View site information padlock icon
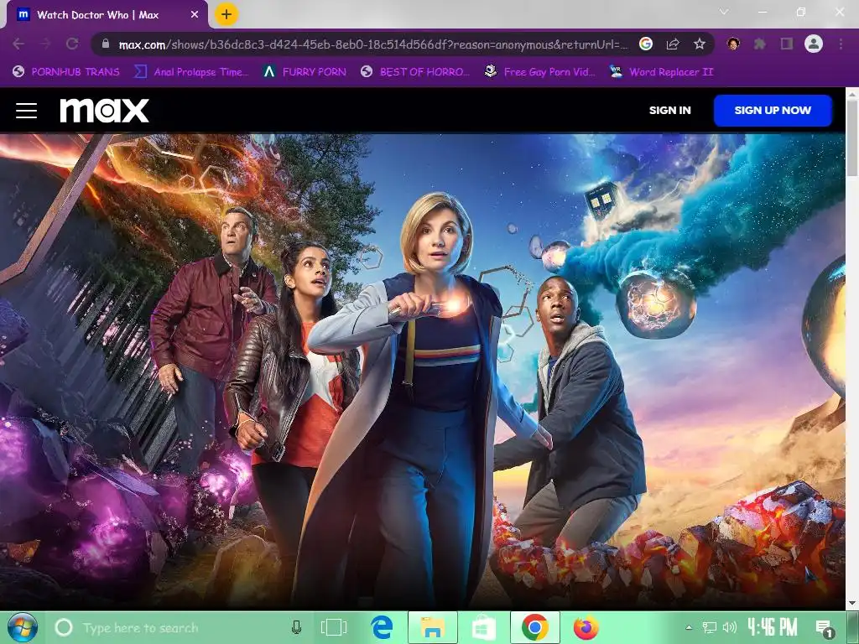 (x=106, y=44)
